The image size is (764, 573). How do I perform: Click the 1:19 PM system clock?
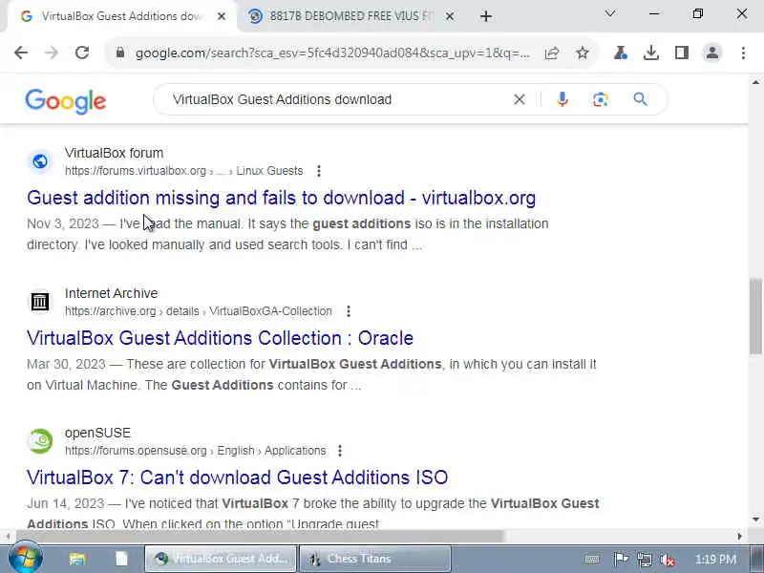click(x=715, y=560)
